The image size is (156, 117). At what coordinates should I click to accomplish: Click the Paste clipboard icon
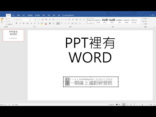click(x=2, y=20)
